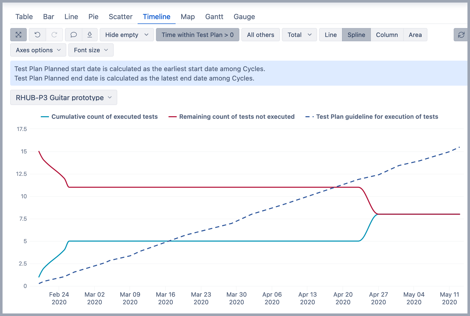
Task: Click the refresh icon at right
Action: point(461,35)
